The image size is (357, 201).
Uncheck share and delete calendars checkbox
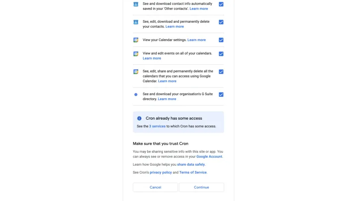coord(221,72)
